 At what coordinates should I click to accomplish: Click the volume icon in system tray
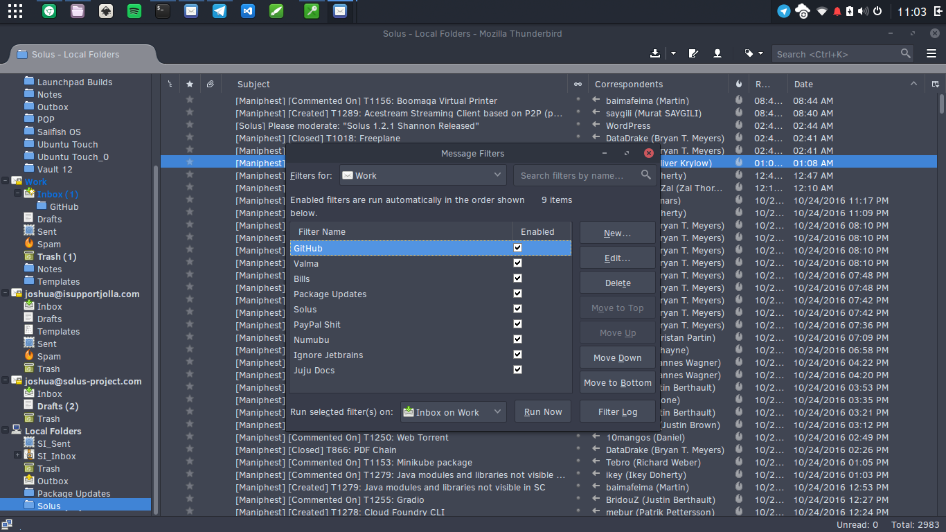(863, 11)
